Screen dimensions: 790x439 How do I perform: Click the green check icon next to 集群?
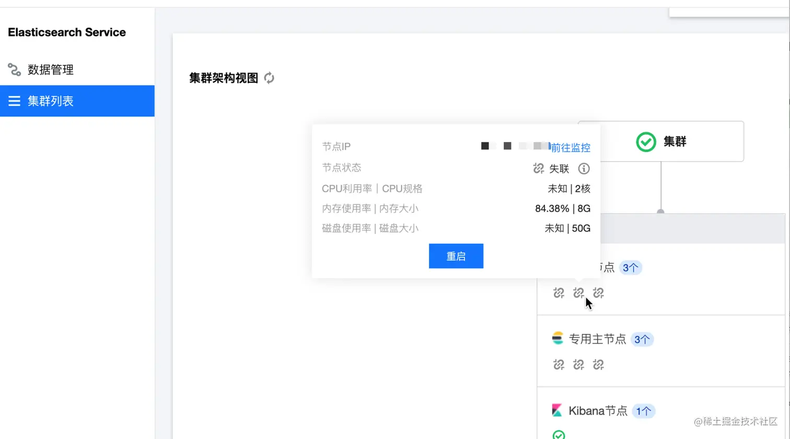(645, 142)
